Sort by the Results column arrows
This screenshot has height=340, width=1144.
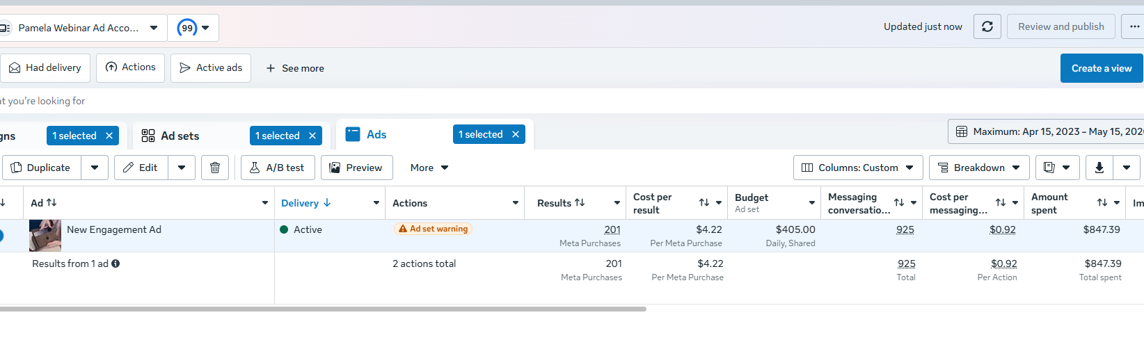(580, 202)
